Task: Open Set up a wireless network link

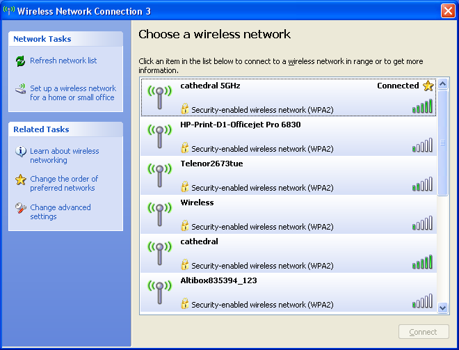Action: [x=73, y=93]
